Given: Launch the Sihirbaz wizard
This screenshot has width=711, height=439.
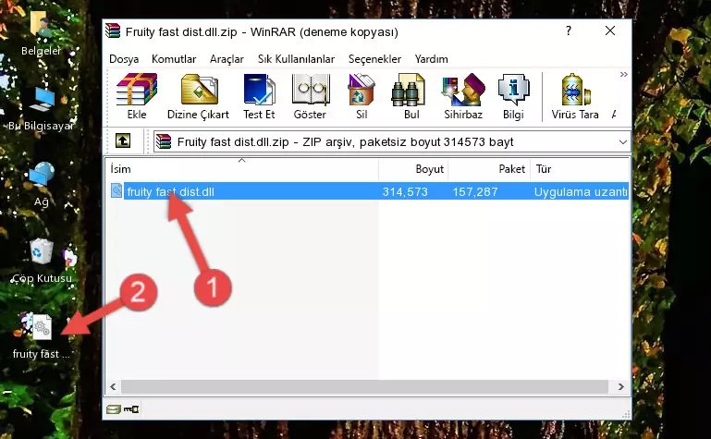Looking at the screenshot, I should coord(463,96).
